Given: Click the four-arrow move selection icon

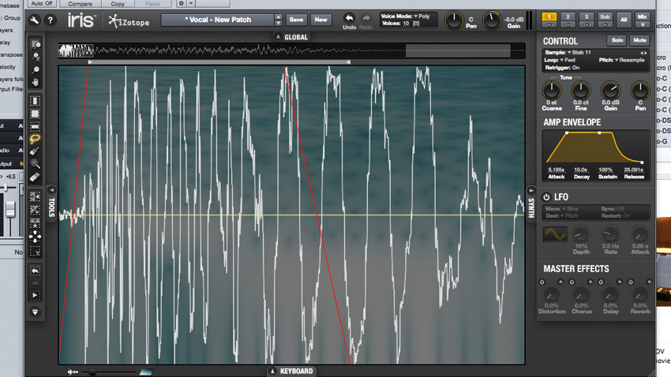Looking at the screenshot, I should (x=35, y=237).
